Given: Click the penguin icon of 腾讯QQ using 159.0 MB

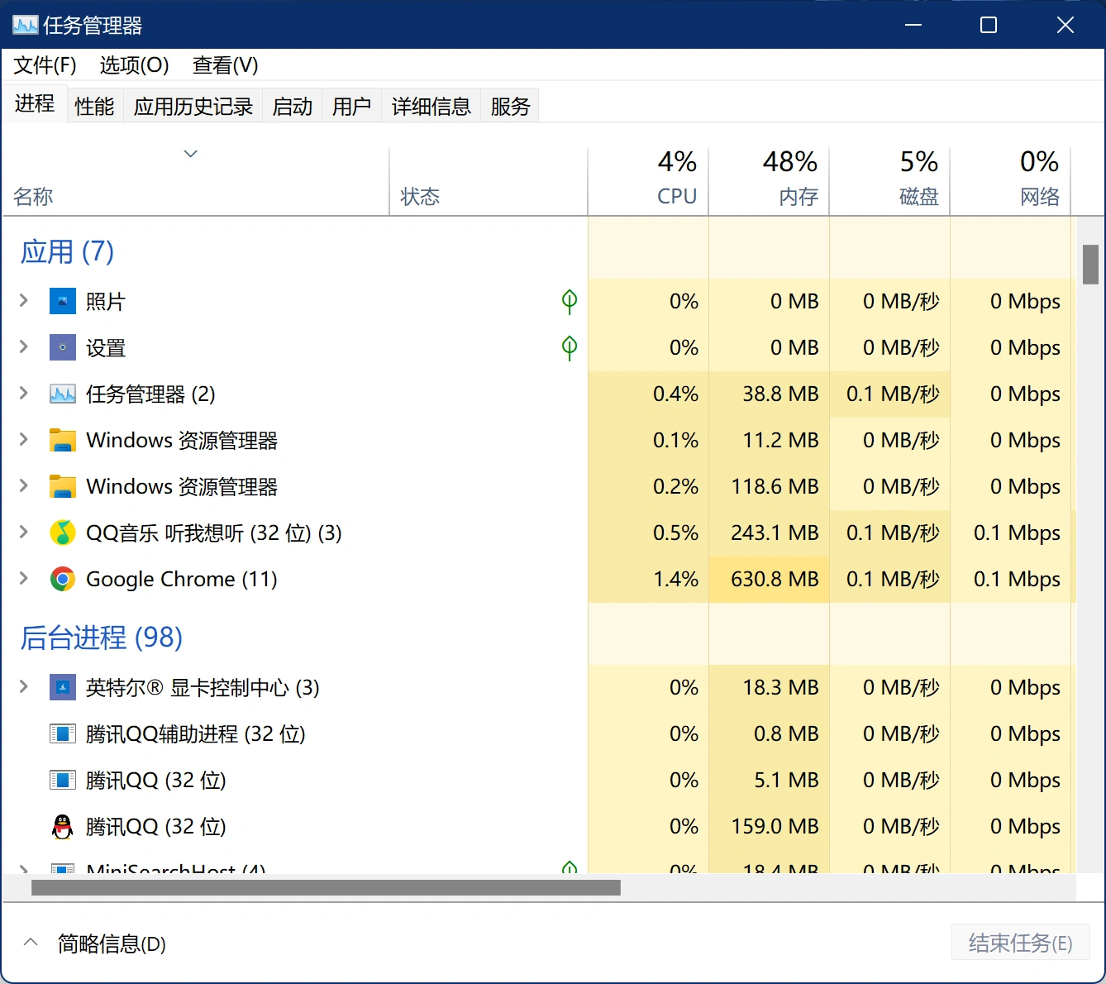Looking at the screenshot, I should pos(63,826).
